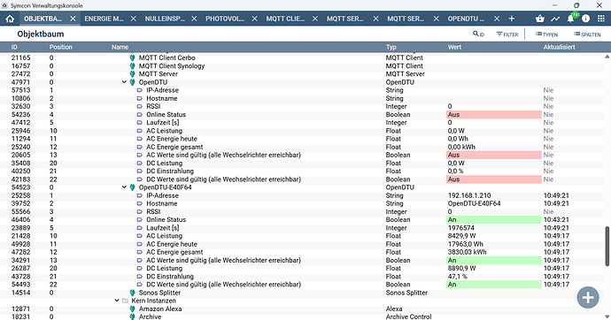Switch to the OpenDTU tab
This screenshot has height=320, width=611.
pos(466,19)
